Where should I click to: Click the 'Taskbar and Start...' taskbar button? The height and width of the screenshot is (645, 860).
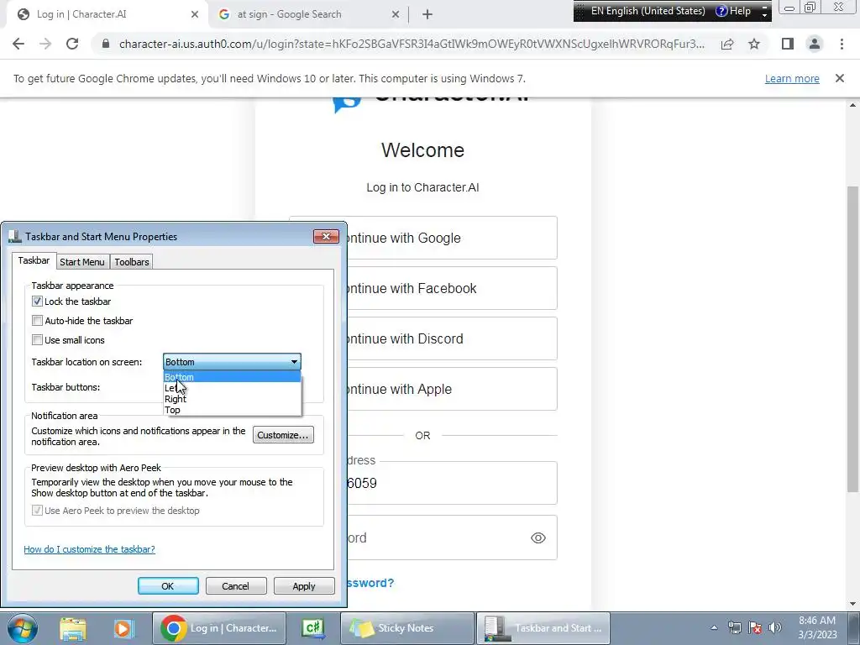pyautogui.click(x=543, y=628)
